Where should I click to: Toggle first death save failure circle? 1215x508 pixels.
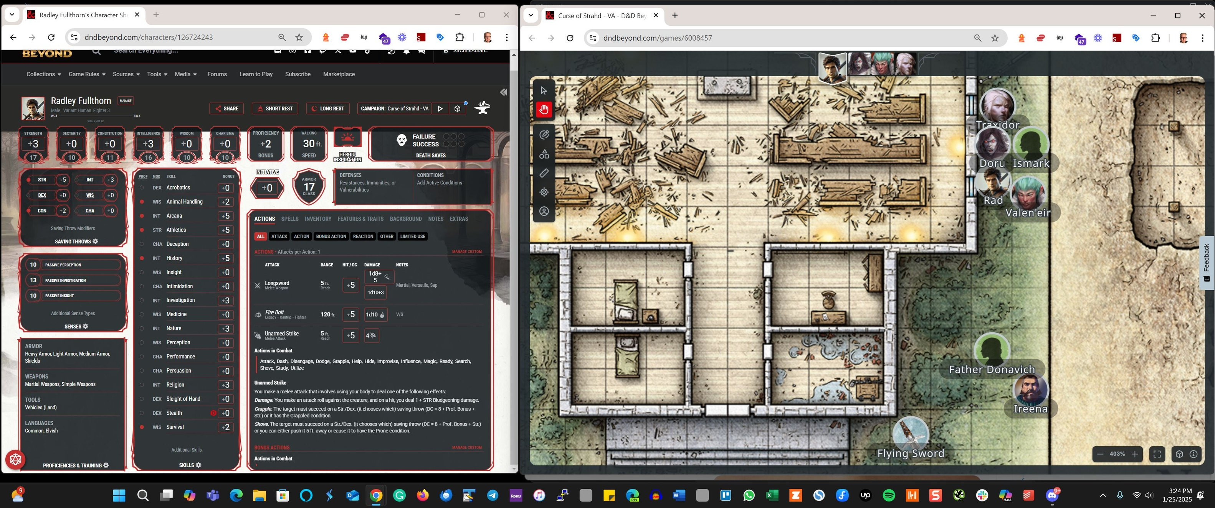click(446, 136)
